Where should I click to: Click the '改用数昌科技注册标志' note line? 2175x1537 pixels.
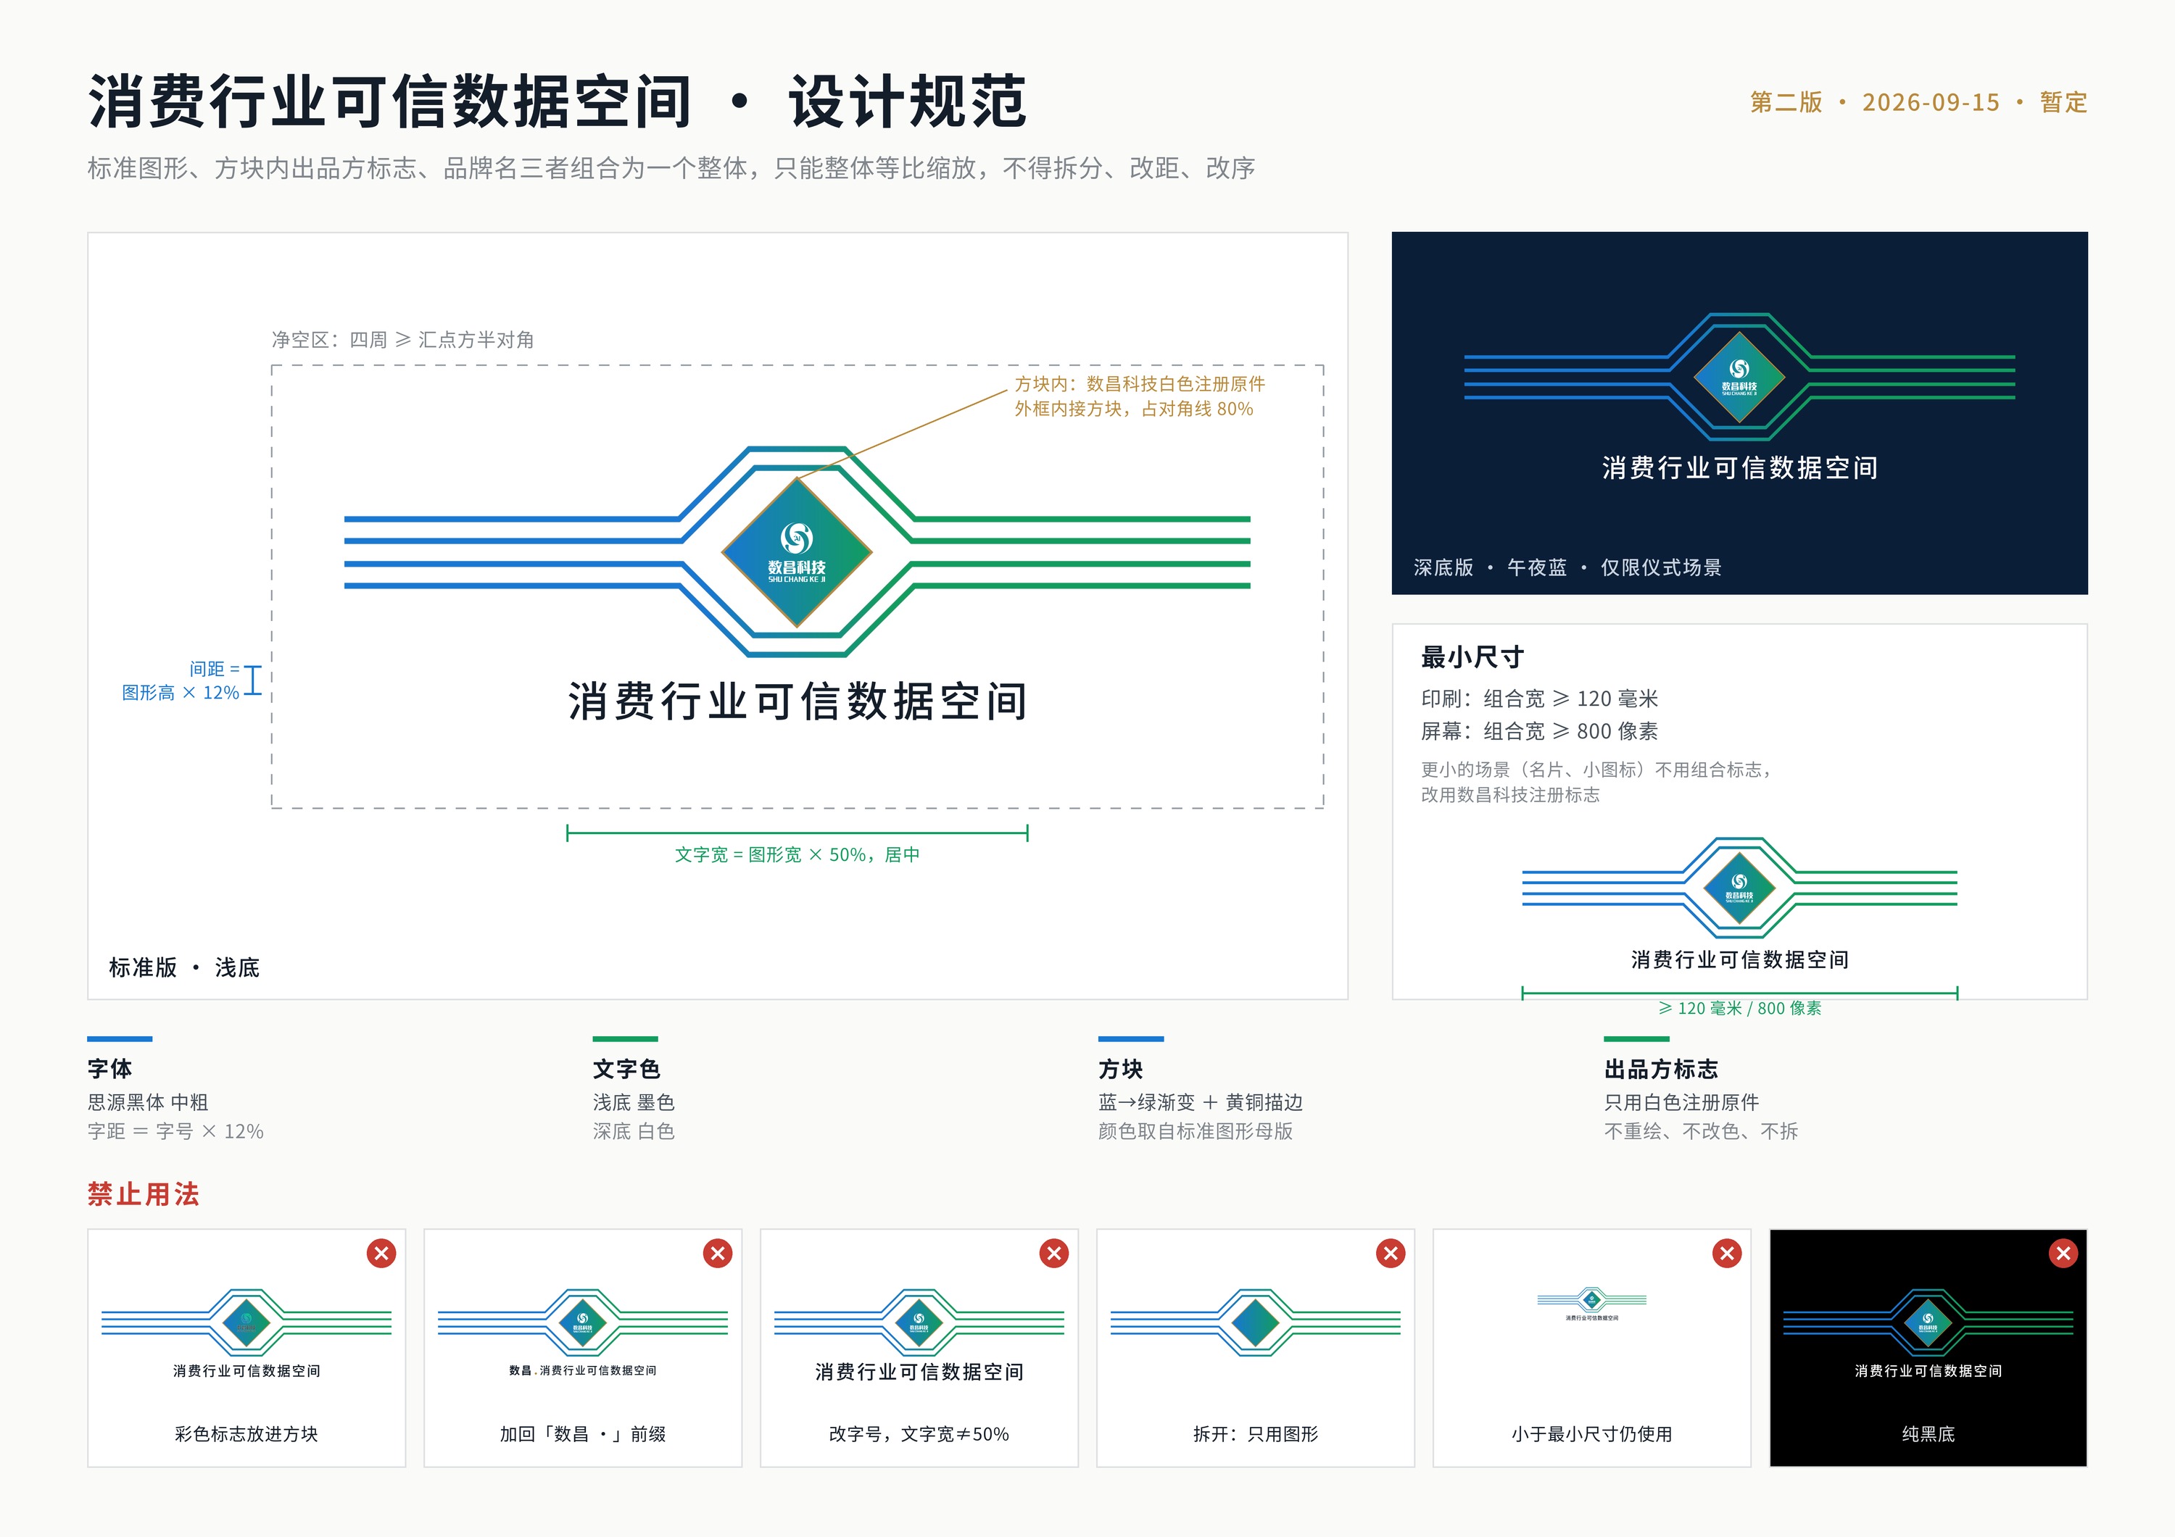(1510, 794)
